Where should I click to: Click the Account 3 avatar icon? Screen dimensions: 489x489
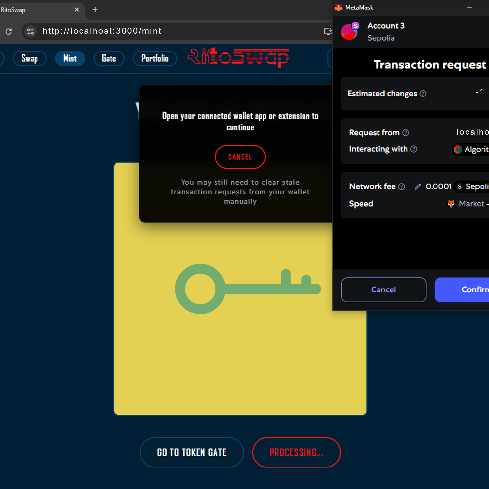[x=349, y=32]
